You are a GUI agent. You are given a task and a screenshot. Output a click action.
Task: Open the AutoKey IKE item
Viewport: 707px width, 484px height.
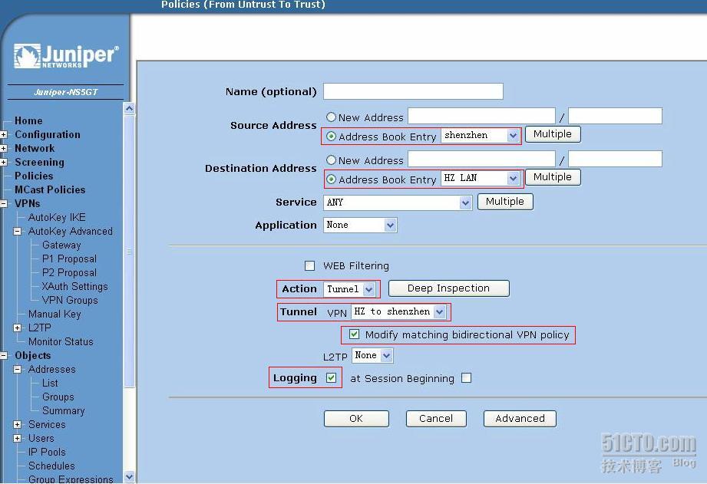tap(57, 217)
